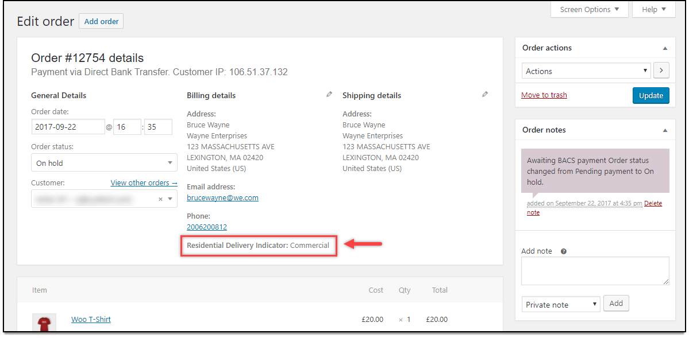Edit shipping details pencil icon

[484, 94]
